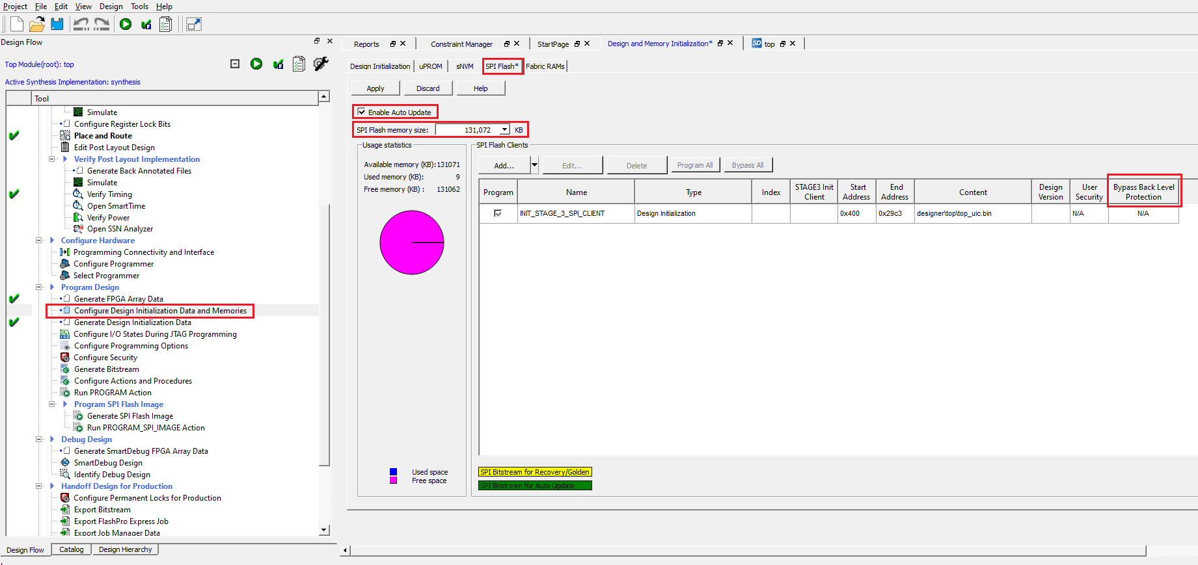Click the Open Project folder icon
The width and height of the screenshot is (1198, 565).
click(x=37, y=25)
